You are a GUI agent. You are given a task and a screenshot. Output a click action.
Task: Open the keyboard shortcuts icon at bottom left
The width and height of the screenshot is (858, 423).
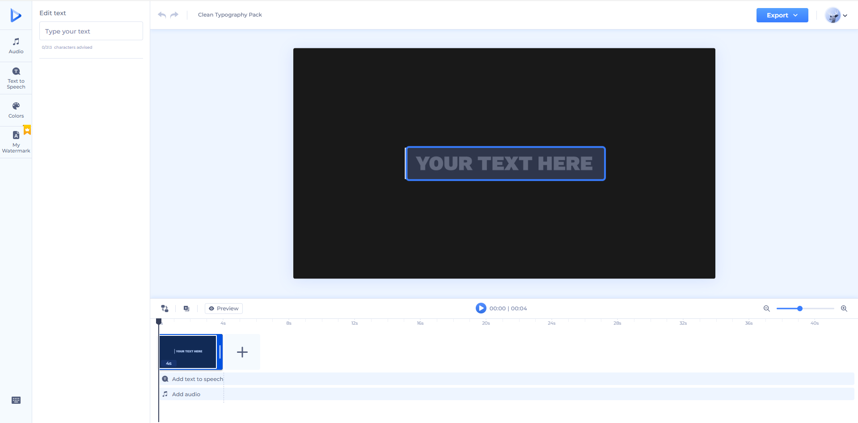click(x=16, y=400)
